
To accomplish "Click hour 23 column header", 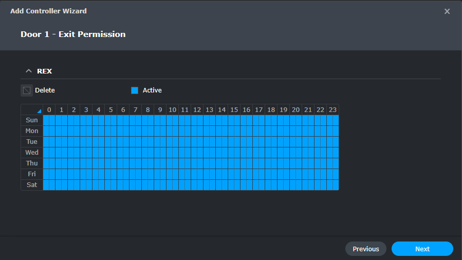I will [332, 109].
